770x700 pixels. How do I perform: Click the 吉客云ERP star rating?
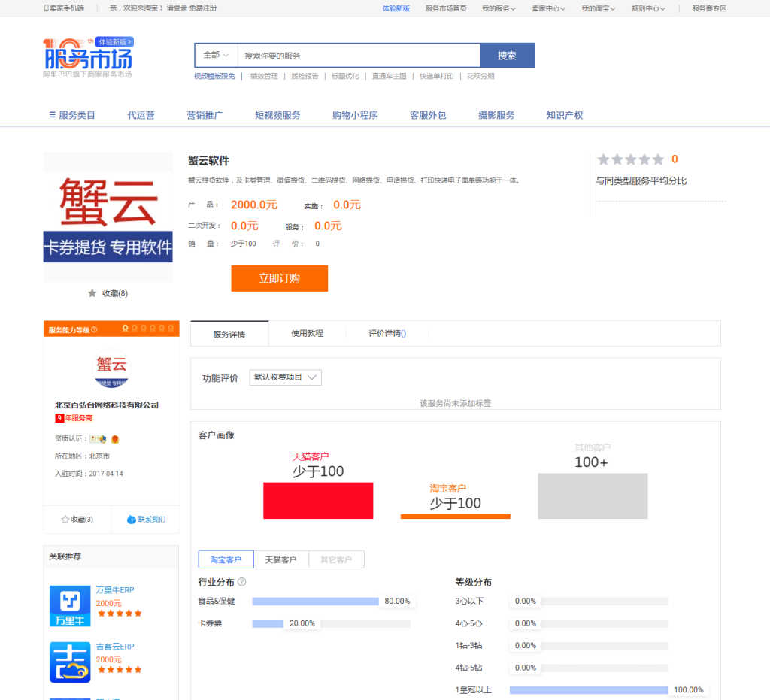click(120, 670)
